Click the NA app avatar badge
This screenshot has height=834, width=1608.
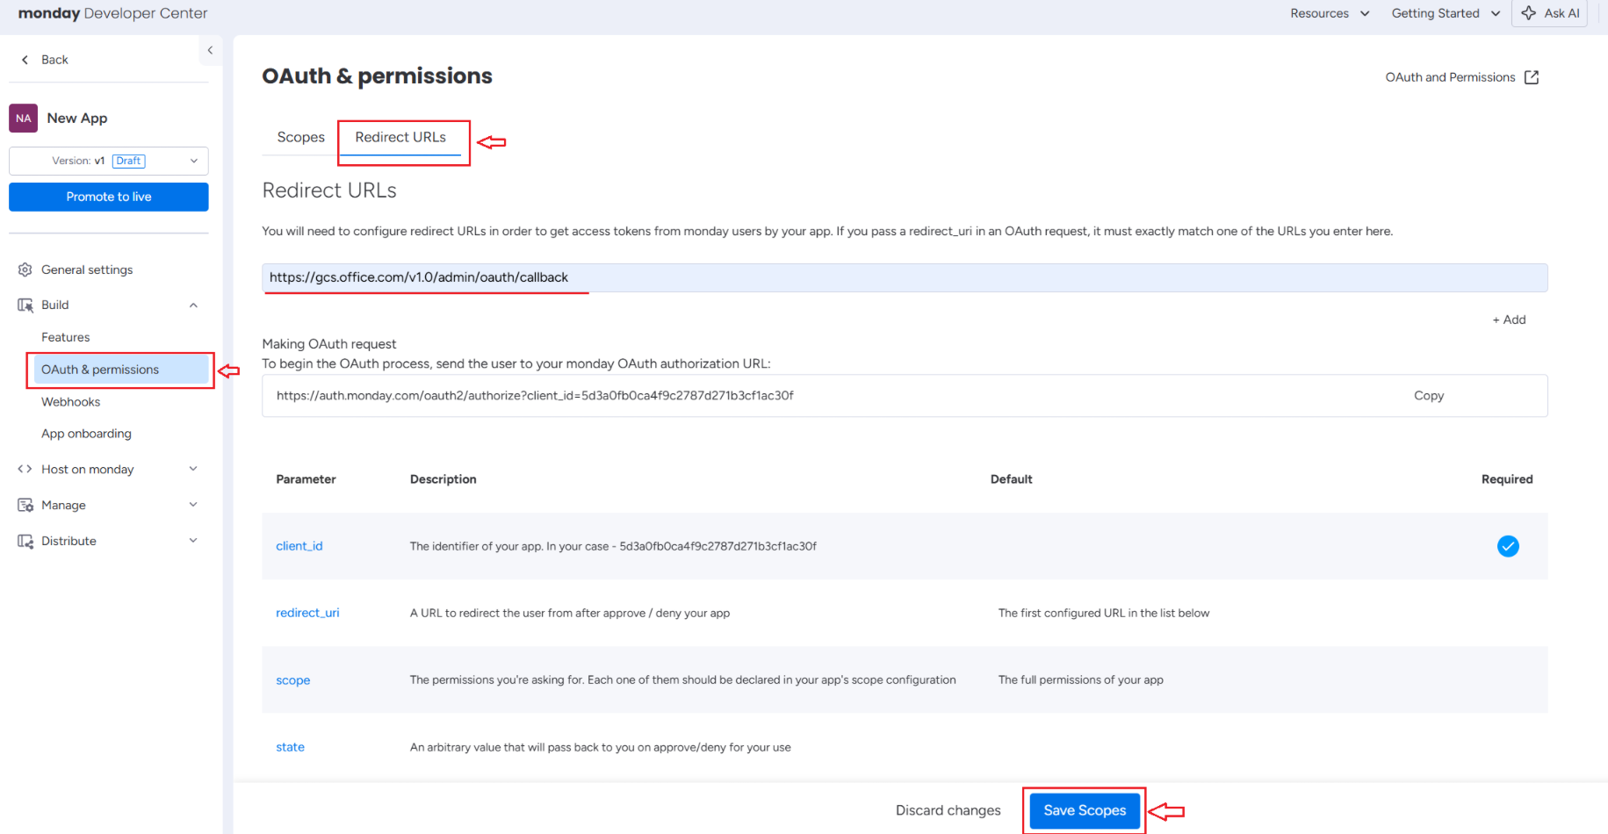pyautogui.click(x=24, y=118)
